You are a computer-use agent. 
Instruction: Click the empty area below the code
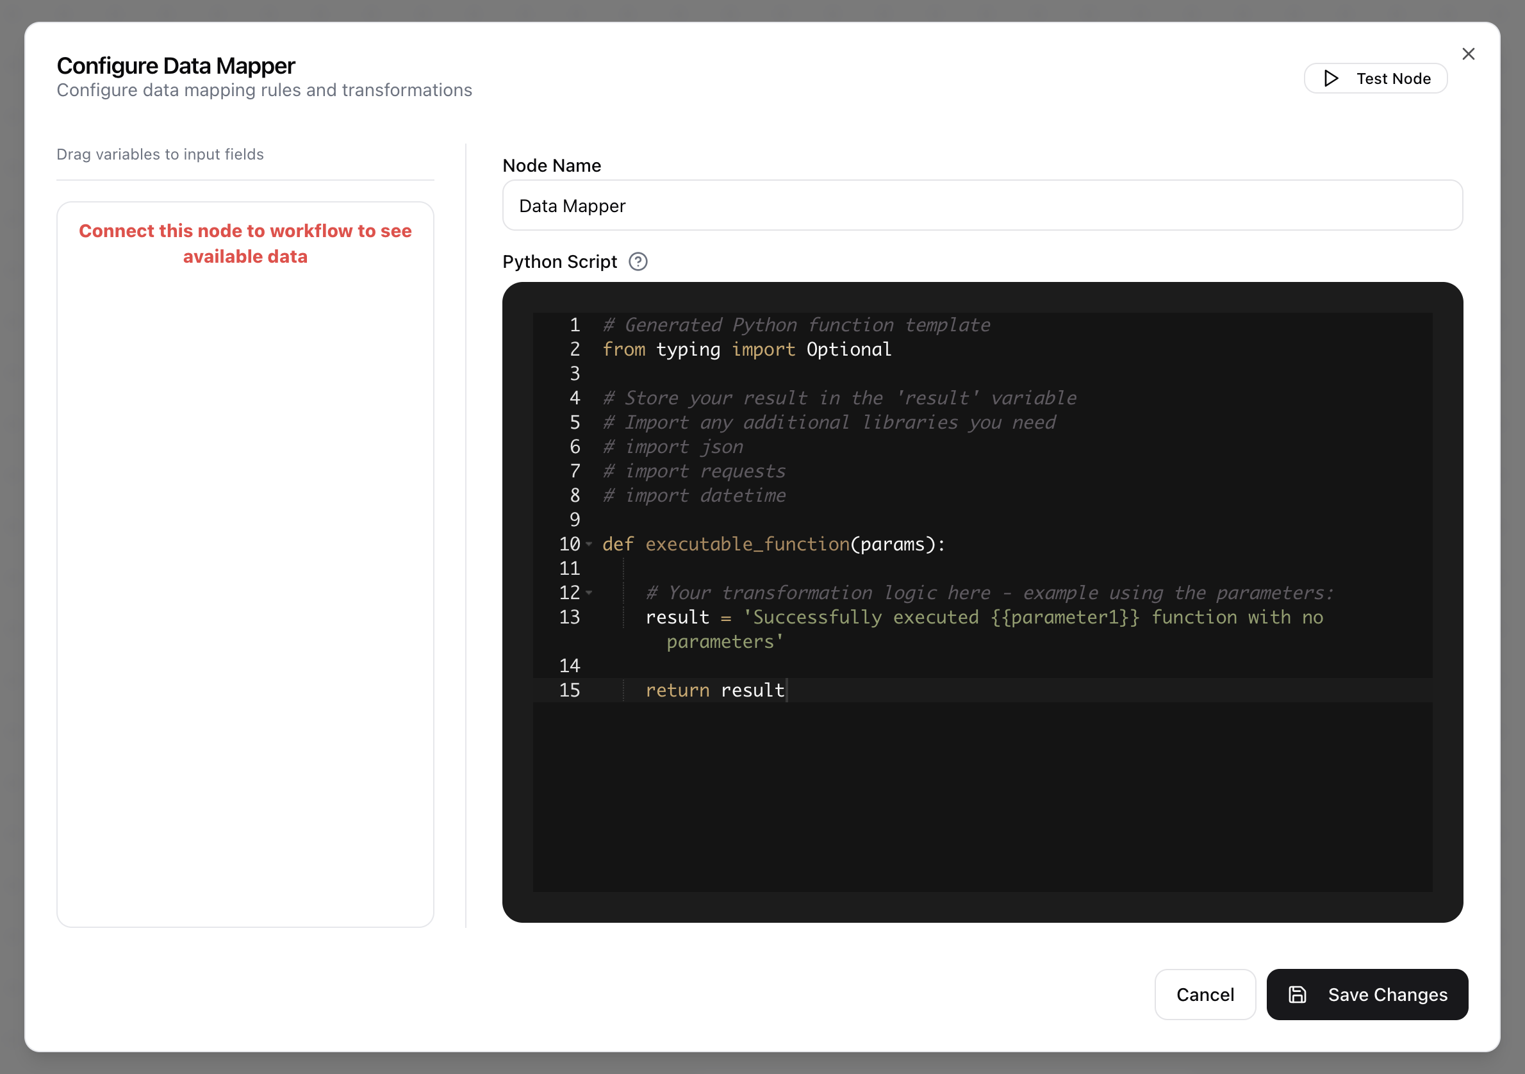pyautogui.click(x=982, y=797)
